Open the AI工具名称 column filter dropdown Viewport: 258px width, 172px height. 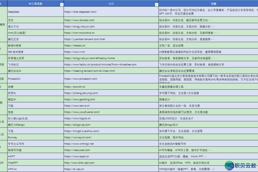pyautogui.click(x=62, y=4)
